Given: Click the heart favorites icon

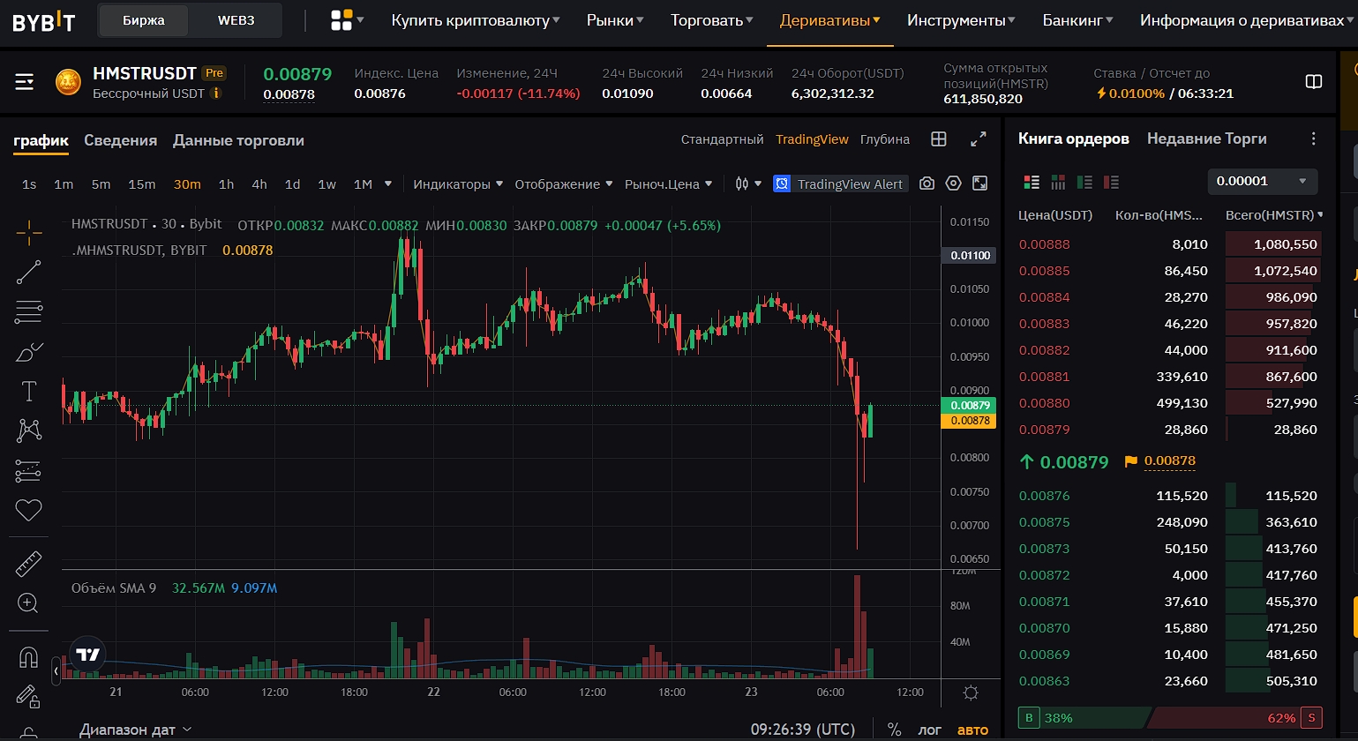Looking at the screenshot, I should [29, 510].
